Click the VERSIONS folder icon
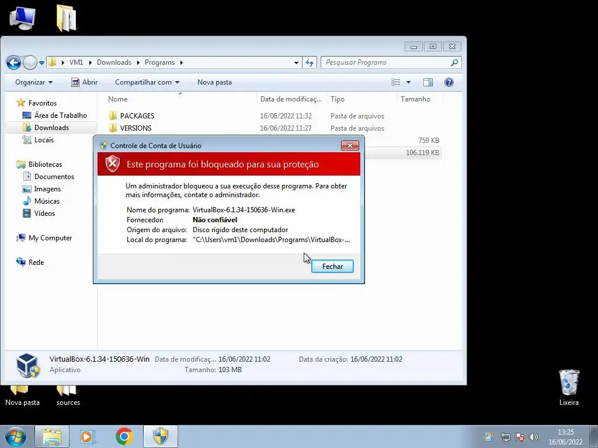Image resolution: width=598 pixels, height=448 pixels. [x=113, y=128]
